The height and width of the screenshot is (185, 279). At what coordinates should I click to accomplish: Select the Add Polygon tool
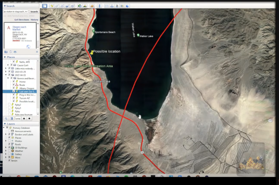(57, 6)
